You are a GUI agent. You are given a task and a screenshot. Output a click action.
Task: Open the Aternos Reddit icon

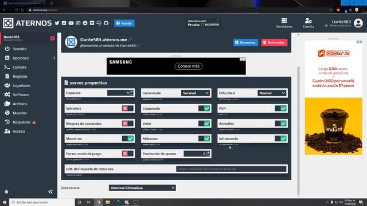click(x=85, y=23)
